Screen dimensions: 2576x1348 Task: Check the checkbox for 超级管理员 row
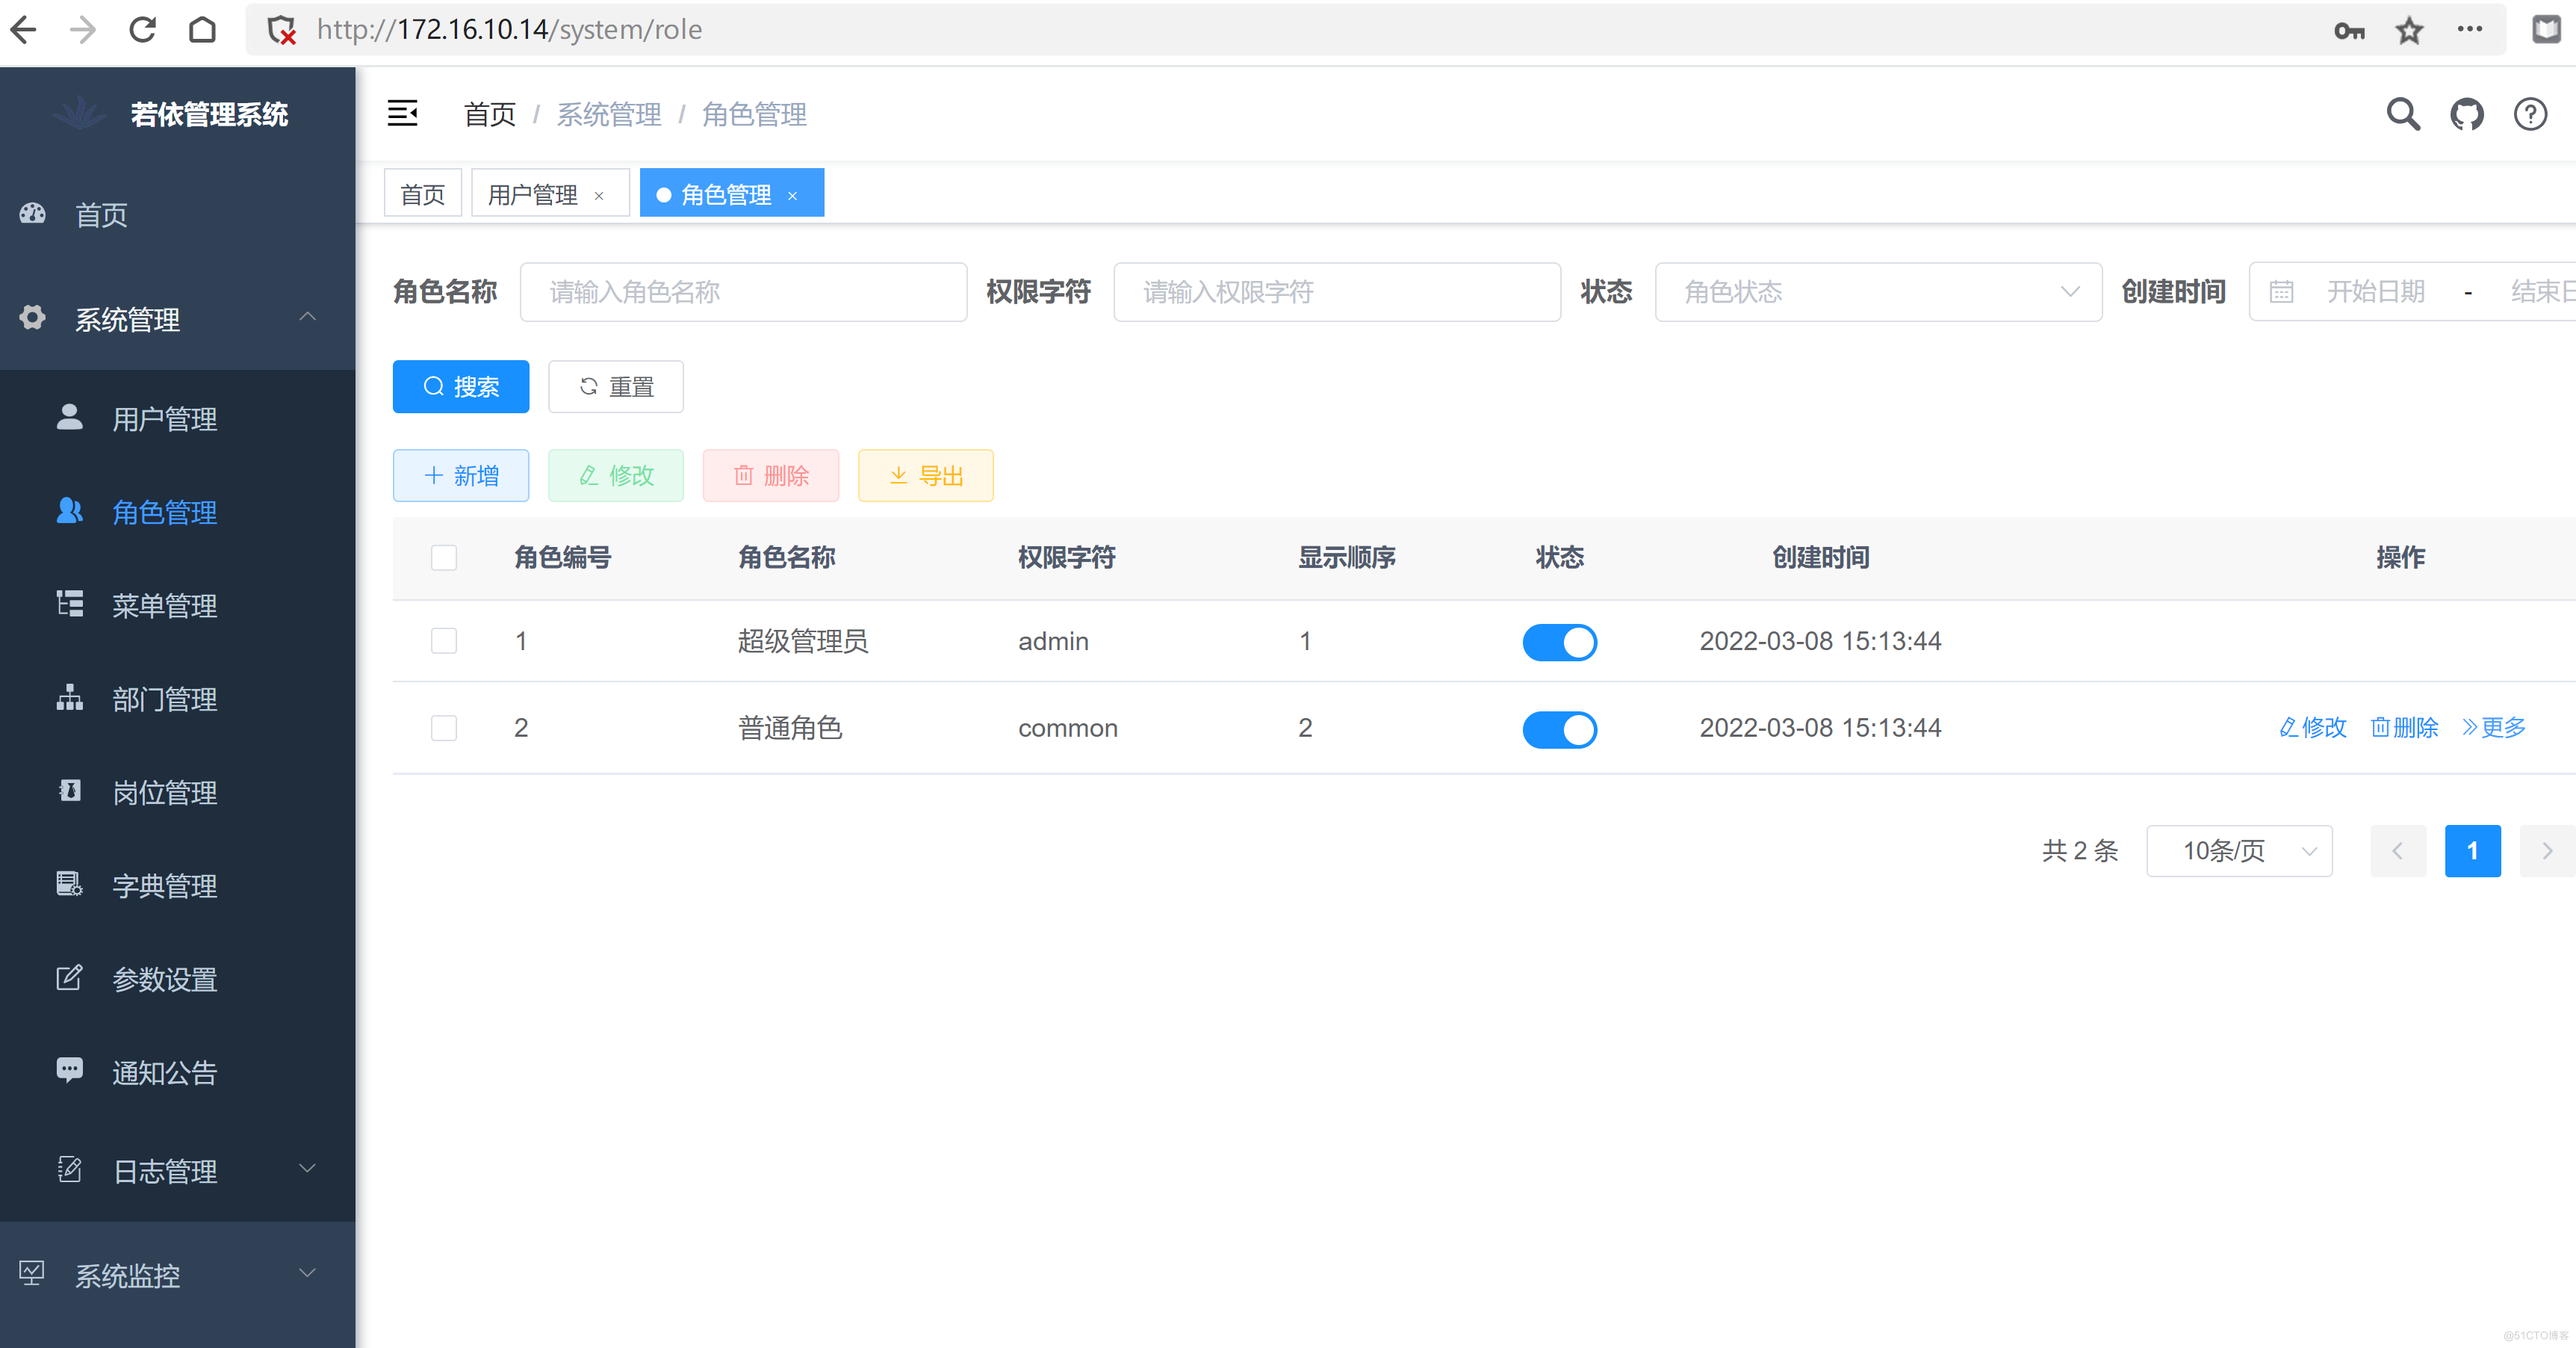pos(444,640)
